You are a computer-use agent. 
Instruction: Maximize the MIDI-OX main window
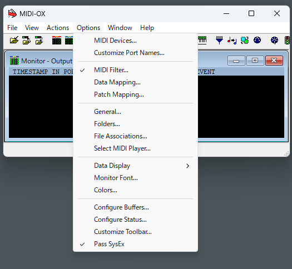click(251, 13)
